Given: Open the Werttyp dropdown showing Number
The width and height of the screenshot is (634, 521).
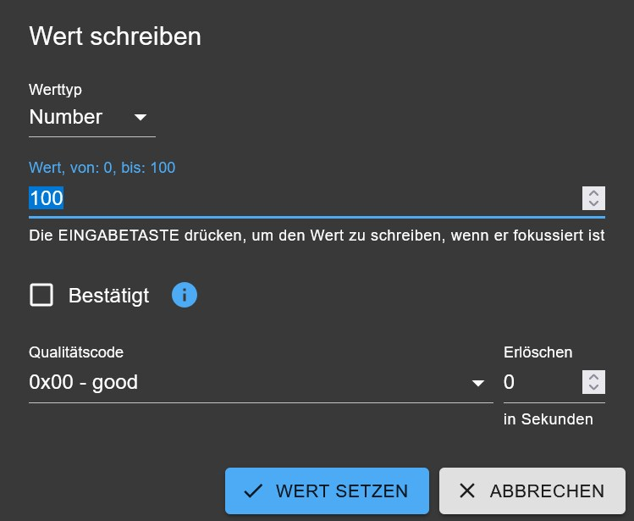Looking at the screenshot, I should click(x=76, y=117).
